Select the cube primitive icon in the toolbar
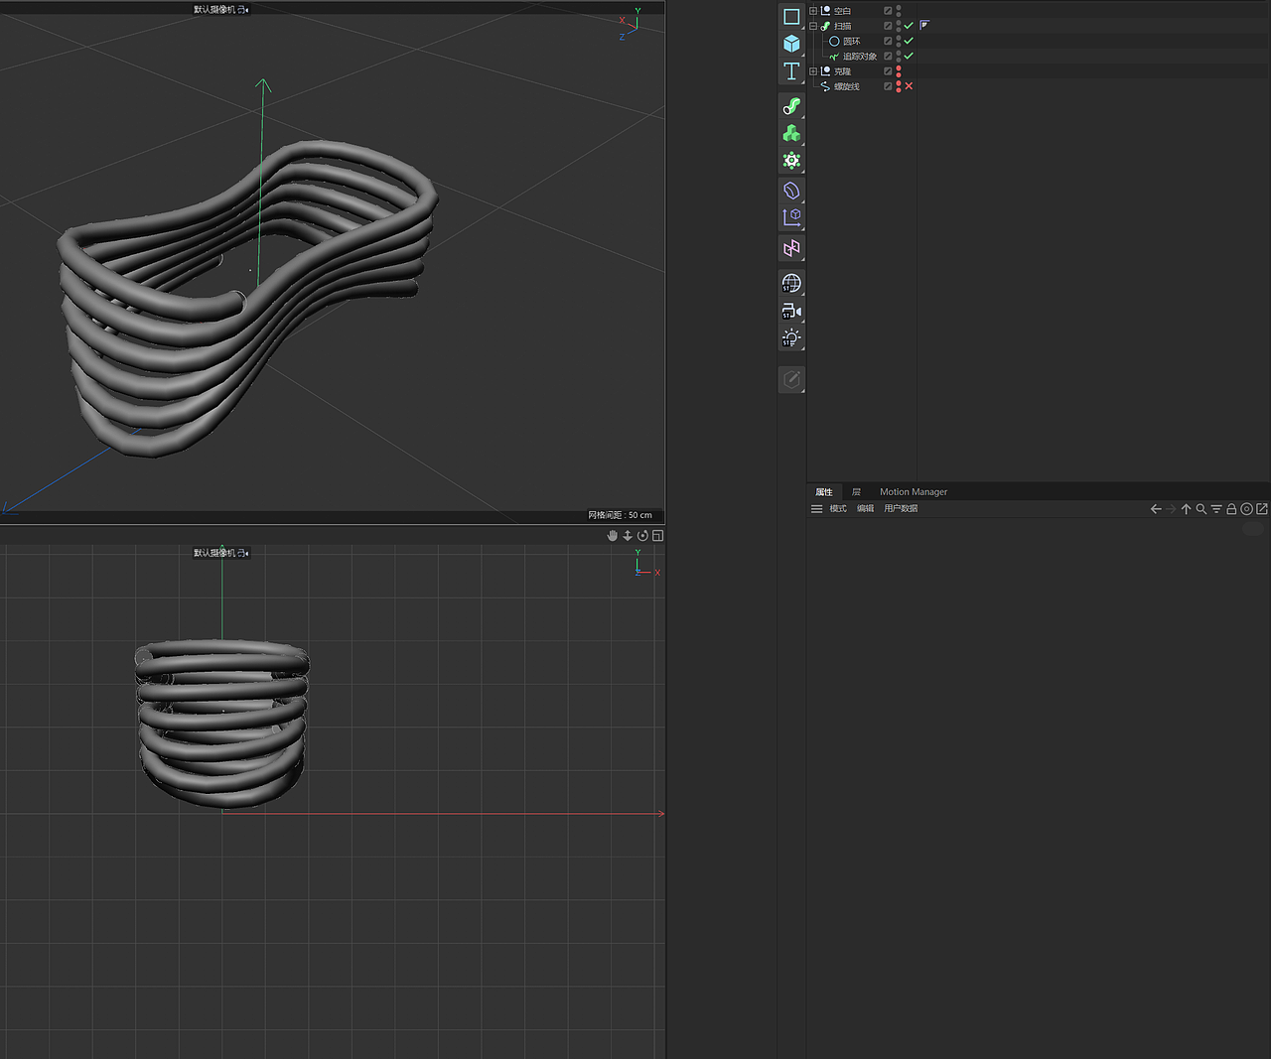The height and width of the screenshot is (1059, 1271). (791, 43)
